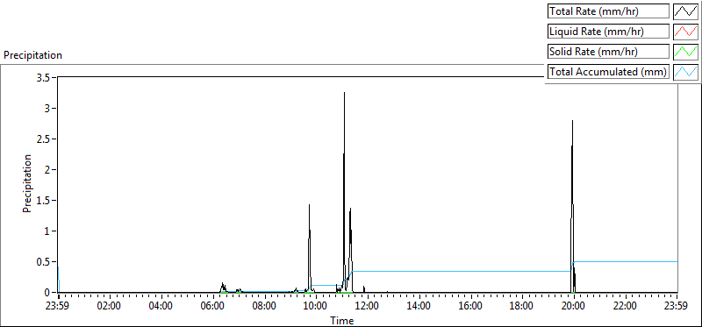Image resolution: width=702 pixels, height=327 pixels.
Task: Click the 12:00 time axis tick label
Action: [x=368, y=307]
